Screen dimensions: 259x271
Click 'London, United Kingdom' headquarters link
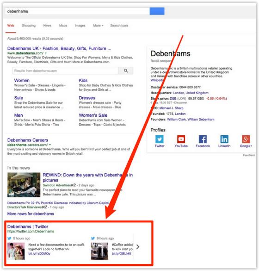(x=191, y=93)
